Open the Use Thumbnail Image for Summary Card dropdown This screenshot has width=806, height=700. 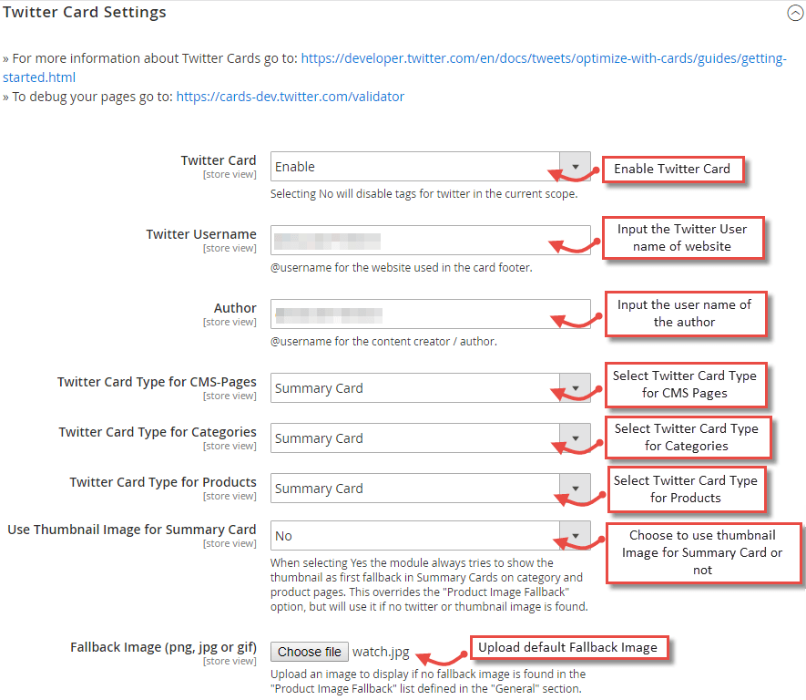(x=430, y=535)
